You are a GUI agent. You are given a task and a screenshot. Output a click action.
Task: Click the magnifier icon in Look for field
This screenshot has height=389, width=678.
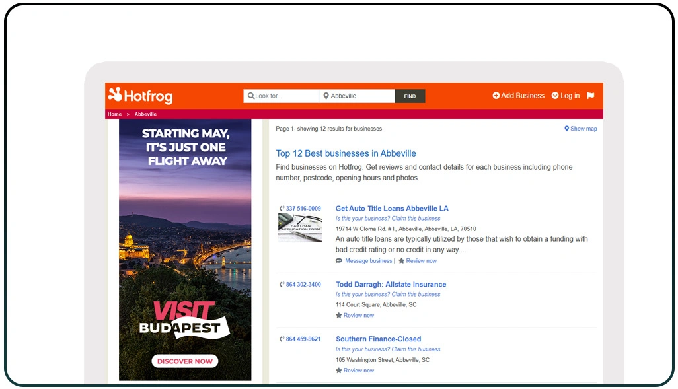pos(251,96)
